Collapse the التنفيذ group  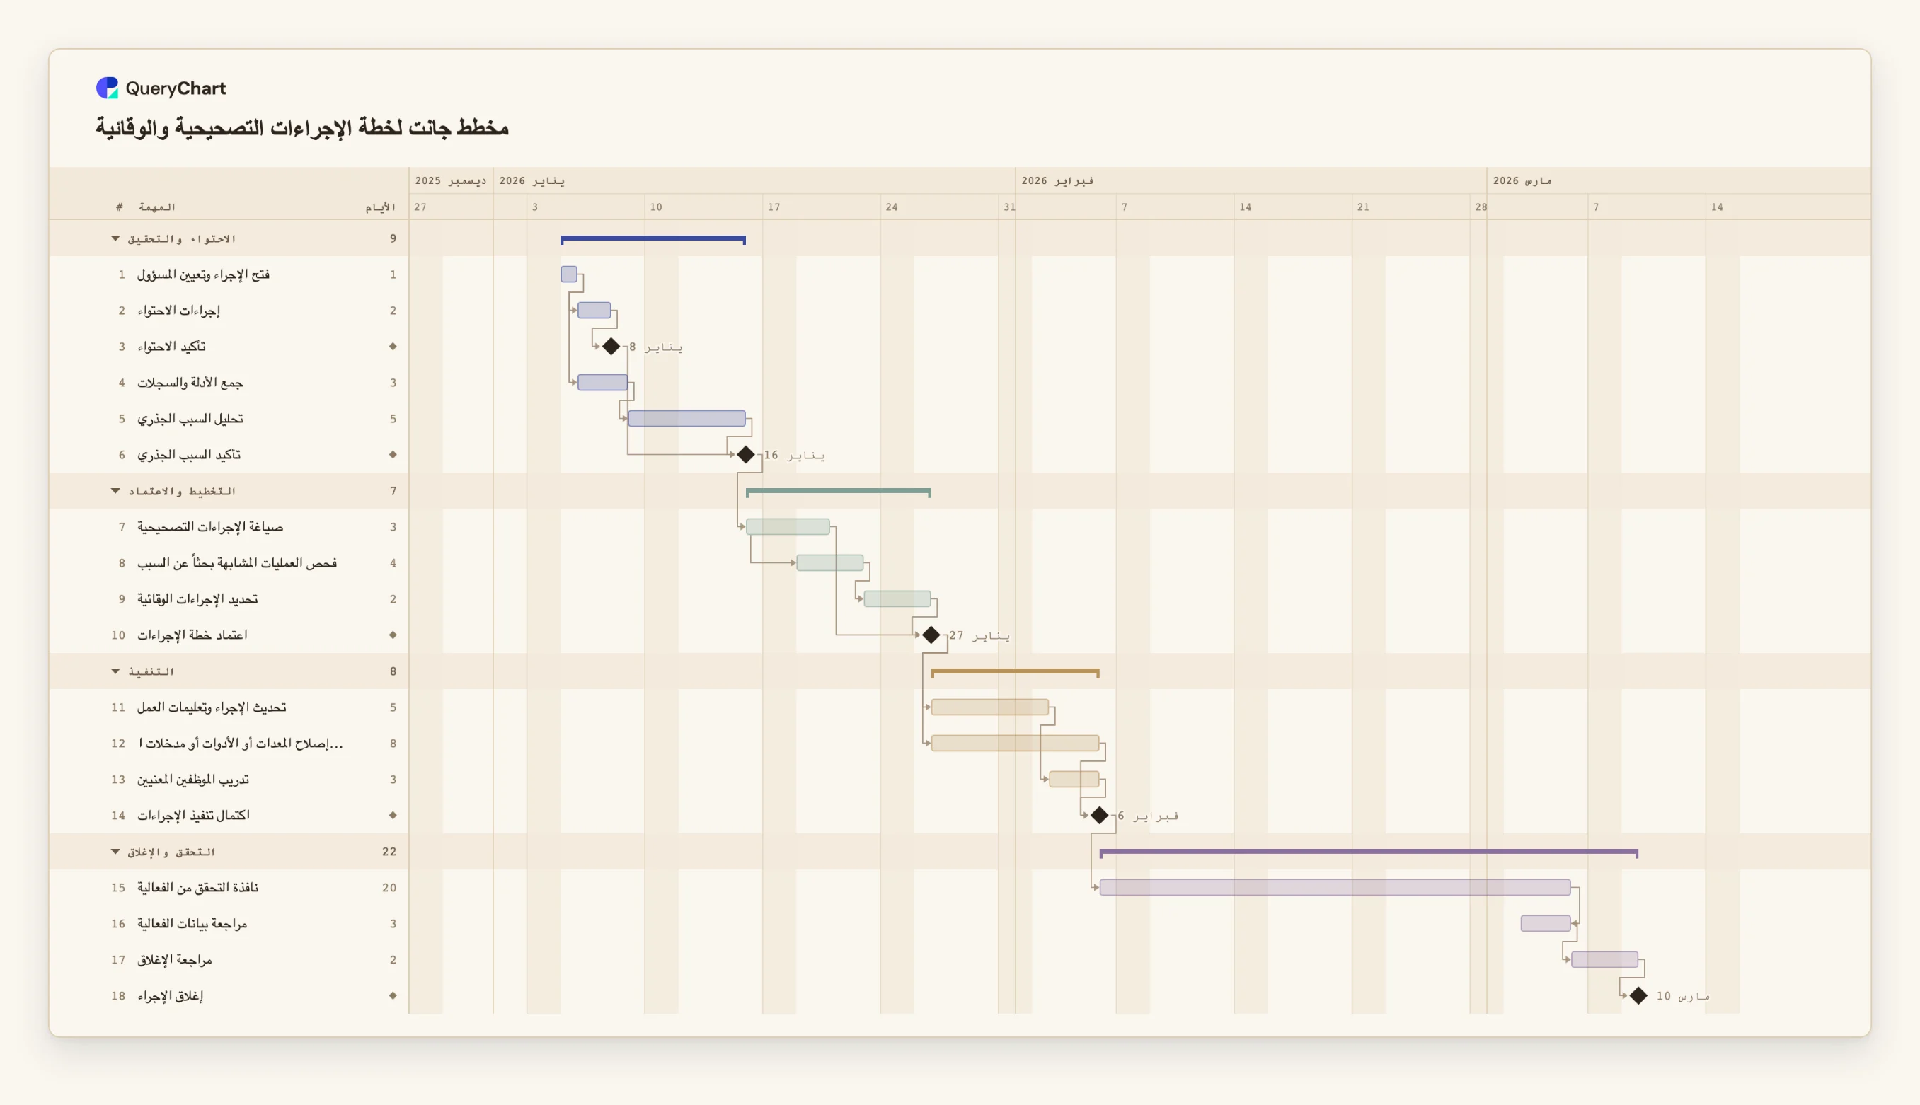pyautogui.click(x=115, y=671)
